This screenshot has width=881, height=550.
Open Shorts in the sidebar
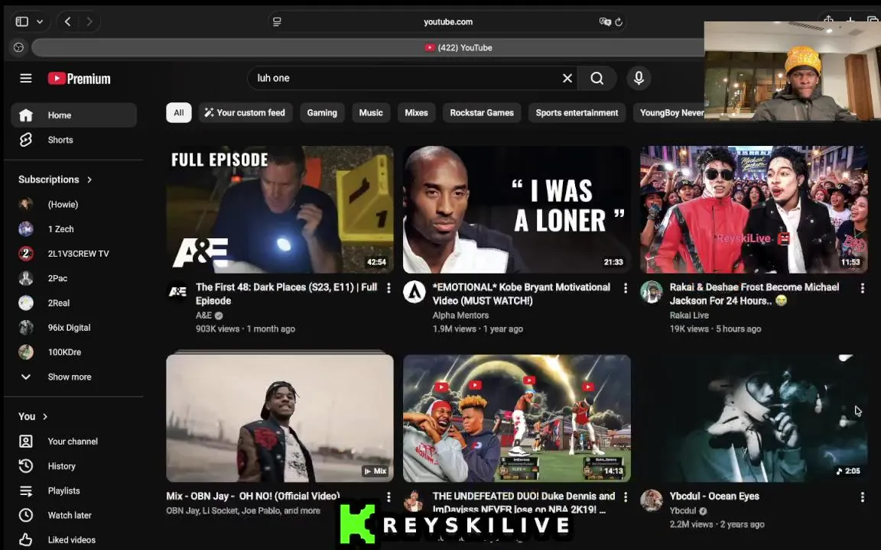click(73, 140)
